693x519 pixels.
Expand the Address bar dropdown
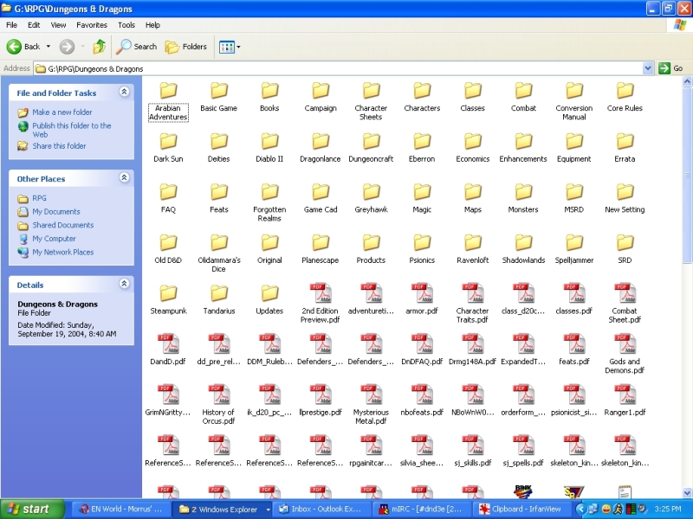(x=648, y=68)
